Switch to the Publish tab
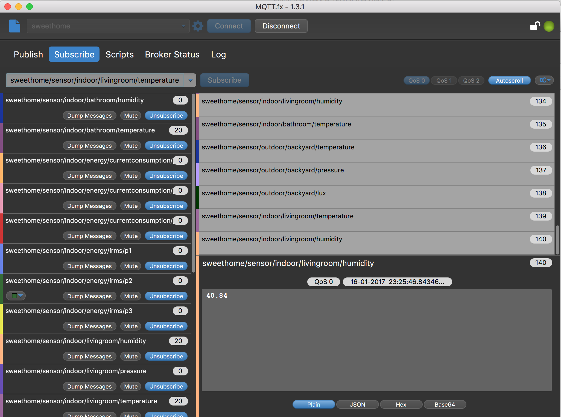The width and height of the screenshot is (561, 417). tap(28, 54)
